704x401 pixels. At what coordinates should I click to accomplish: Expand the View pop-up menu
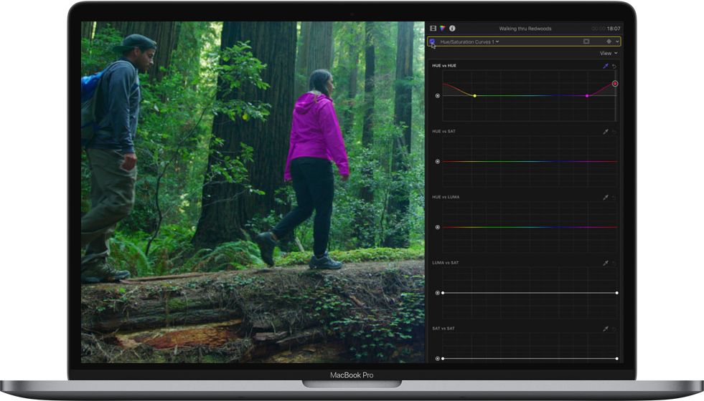[608, 53]
